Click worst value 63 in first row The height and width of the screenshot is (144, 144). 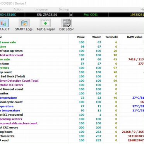pyautogui.click(x=99, y=42)
